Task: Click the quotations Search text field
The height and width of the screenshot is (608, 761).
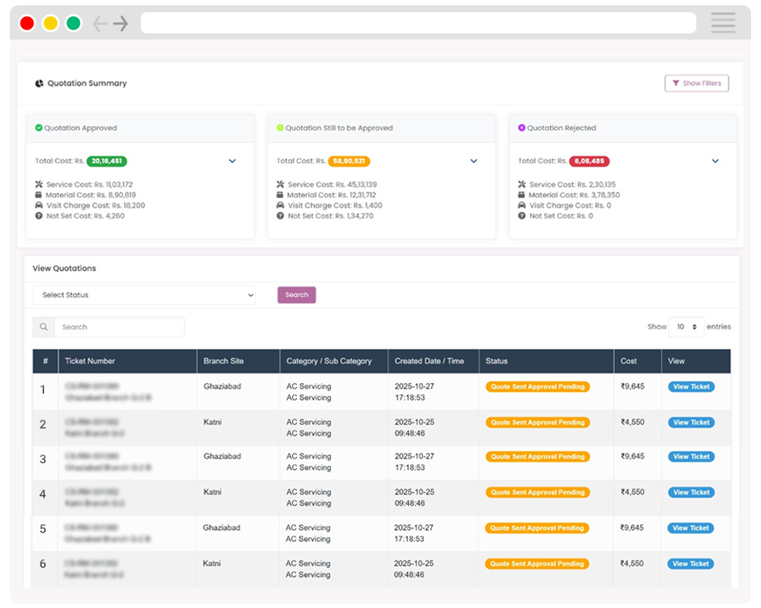Action: (x=119, y=327)
